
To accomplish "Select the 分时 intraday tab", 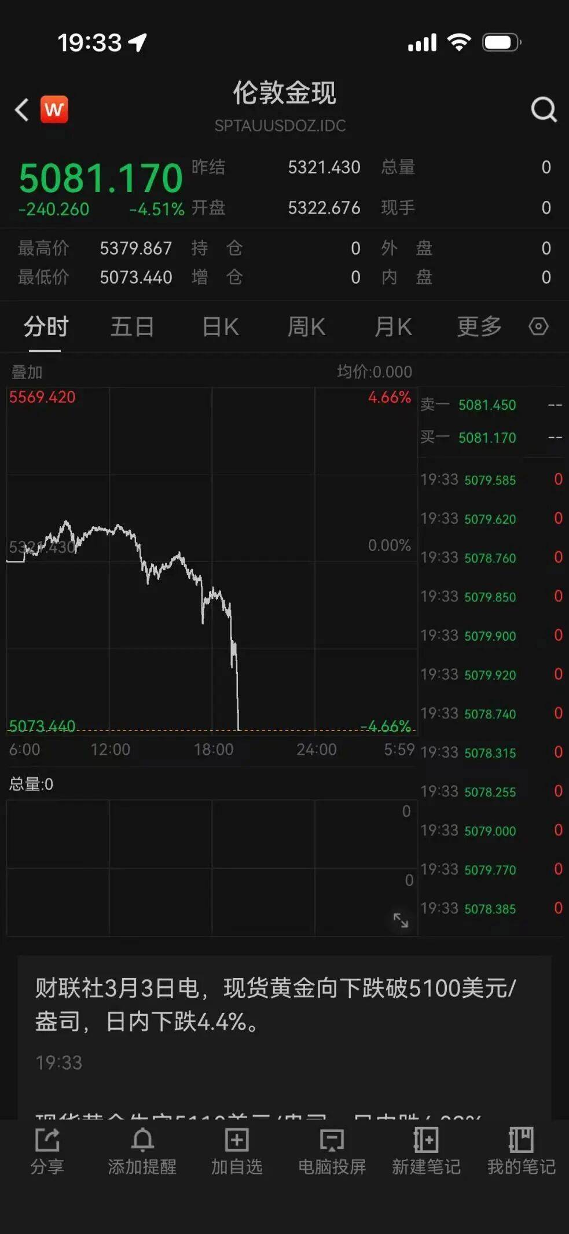I will click(46, 327).
